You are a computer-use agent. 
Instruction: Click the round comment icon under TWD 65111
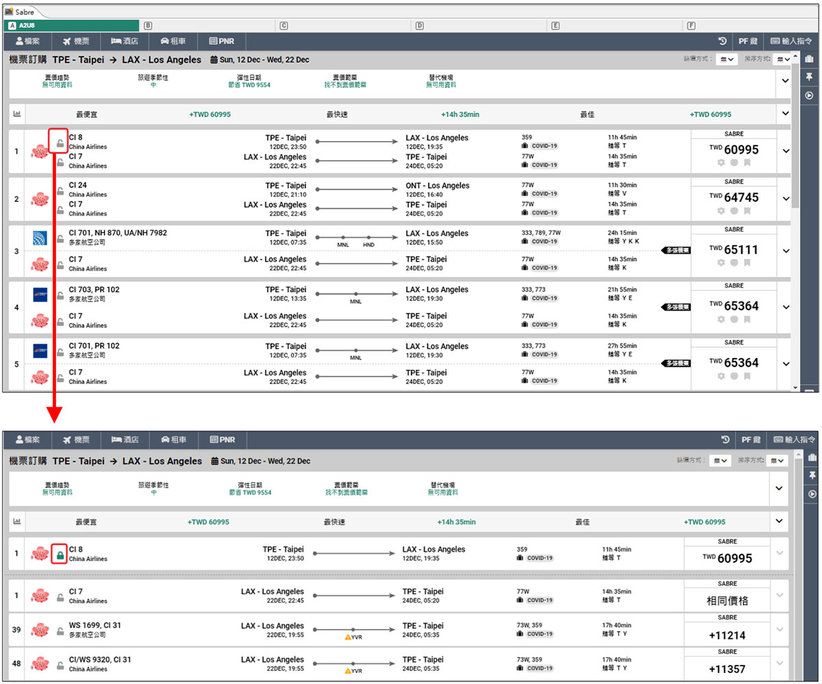tap(734, 263)
